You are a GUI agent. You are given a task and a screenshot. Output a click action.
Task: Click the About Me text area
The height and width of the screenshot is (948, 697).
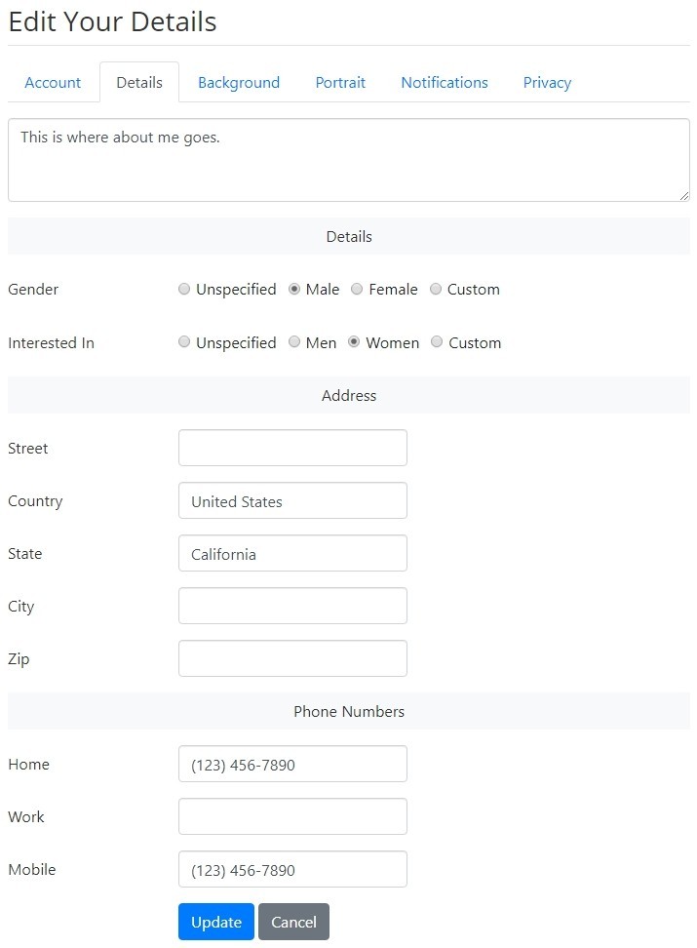tap(349, 160)
